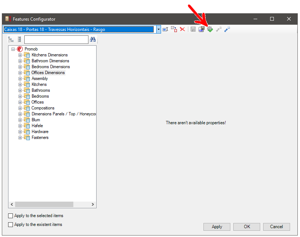Click the save-as configuration icon

202,29
